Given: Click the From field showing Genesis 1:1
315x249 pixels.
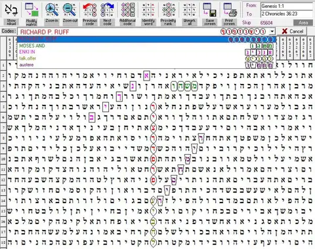Looking at the screenshot, I should 287,6.
